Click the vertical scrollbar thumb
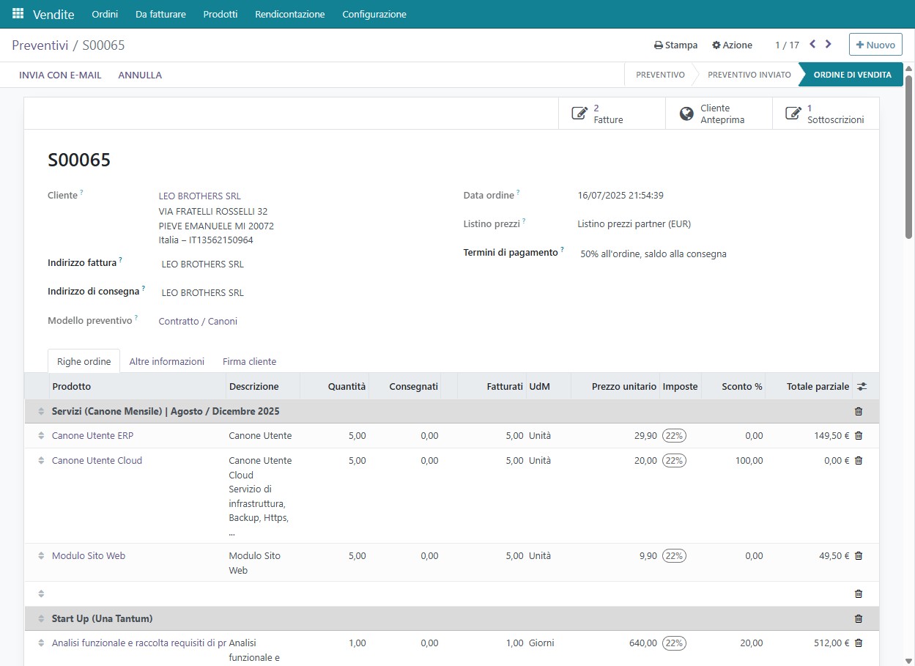Viewport: 915px width, 666px height. point(908,158)
